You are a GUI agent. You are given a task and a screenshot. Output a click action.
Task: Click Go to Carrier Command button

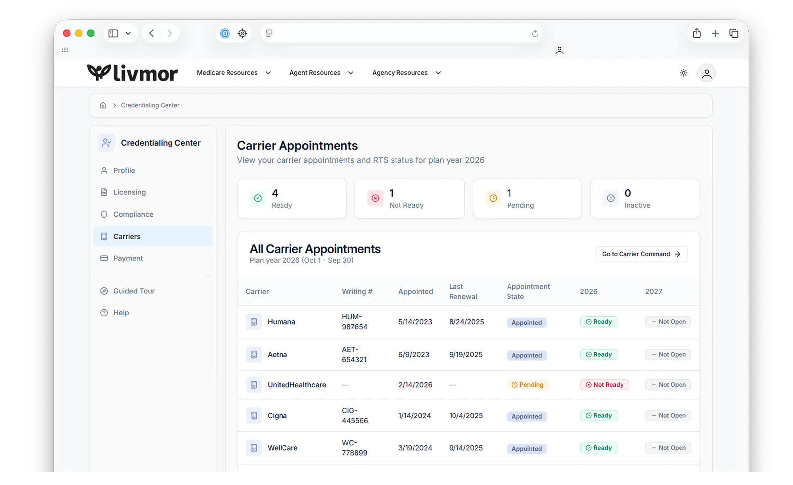[641, 254]
